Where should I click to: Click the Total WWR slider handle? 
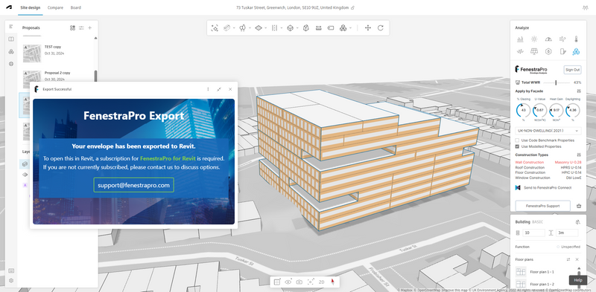556,82
